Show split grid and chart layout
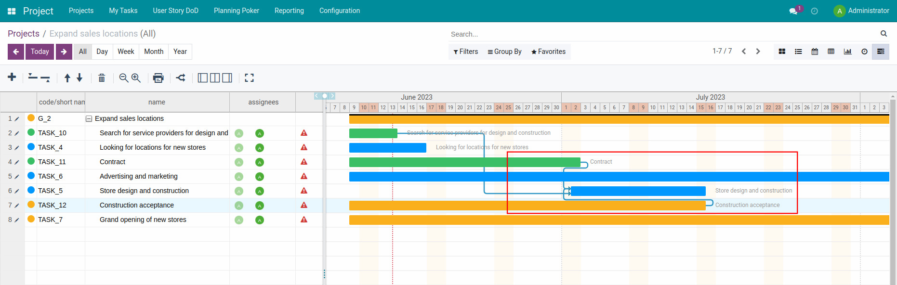Screen dimensions: 897x285 pyautogui.click(x=215, y=78)
